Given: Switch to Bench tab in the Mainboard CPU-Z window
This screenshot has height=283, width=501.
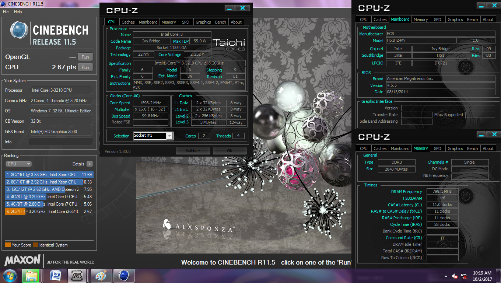Looking at the screenshot, I should click(473, 20).
